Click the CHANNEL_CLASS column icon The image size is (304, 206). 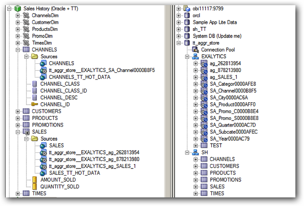click(34, 84)
